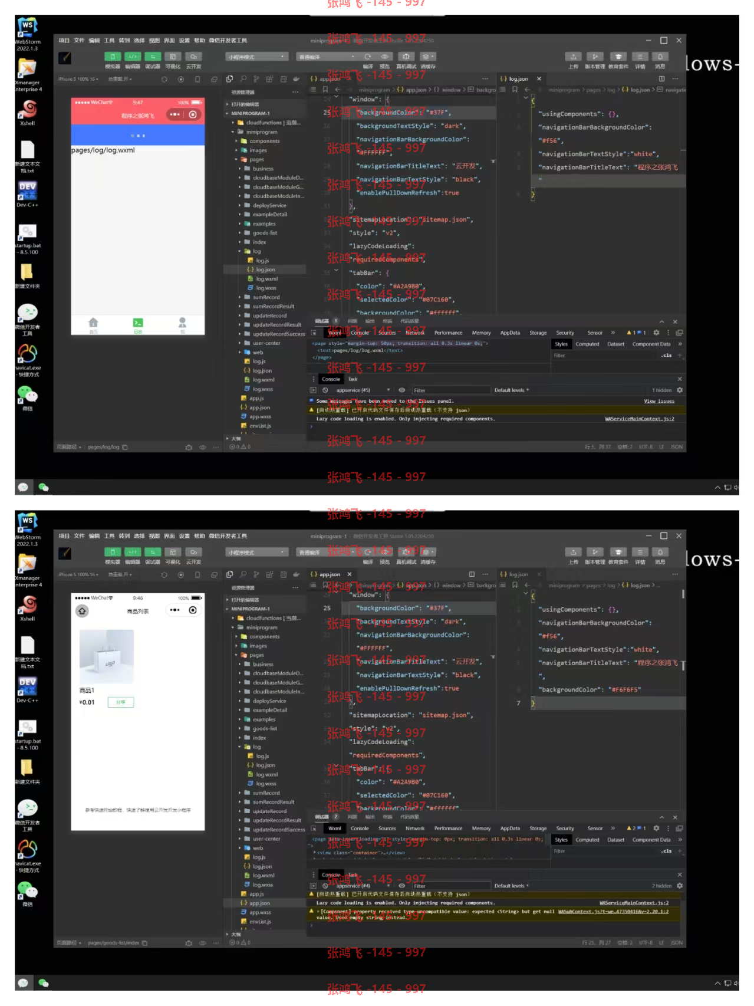The height and width of the screenshot is (1006, 754).
Task: Clear the console in upper window
Action: pos(325,390)
